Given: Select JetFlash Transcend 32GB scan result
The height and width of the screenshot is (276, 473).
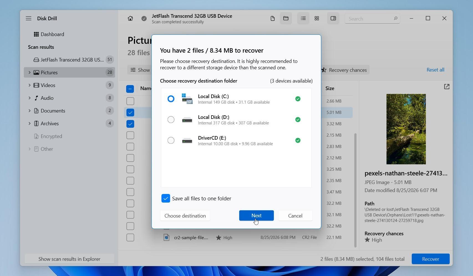Looking at the screenshot, I should [69, 60].
